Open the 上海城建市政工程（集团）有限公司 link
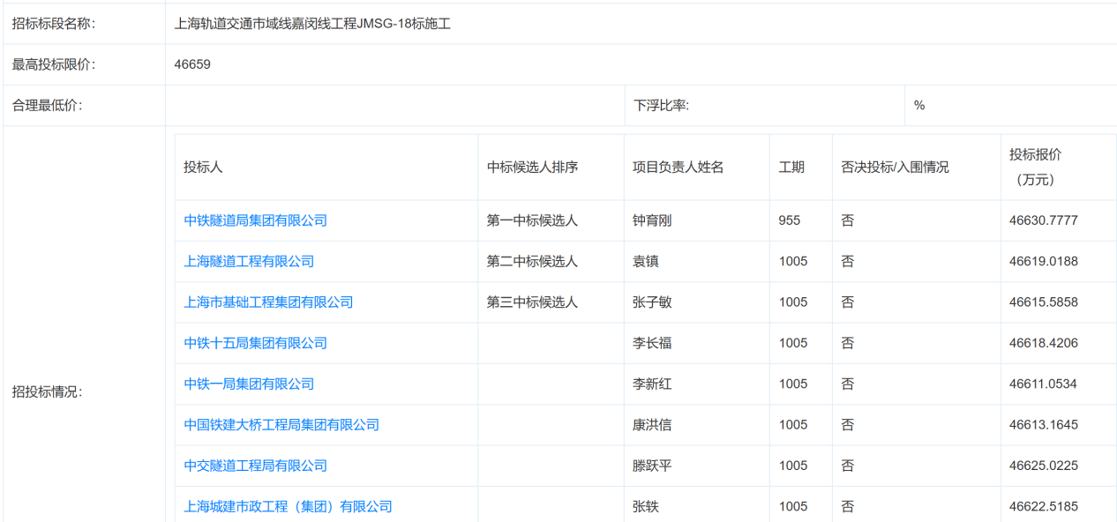 tap(288, 506)
